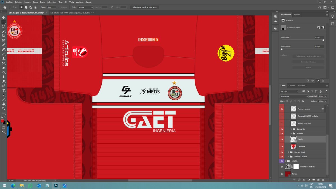Screen dimensions: 336x189
Task: Select the Magic Wand tool
Action: coord(3,31)
